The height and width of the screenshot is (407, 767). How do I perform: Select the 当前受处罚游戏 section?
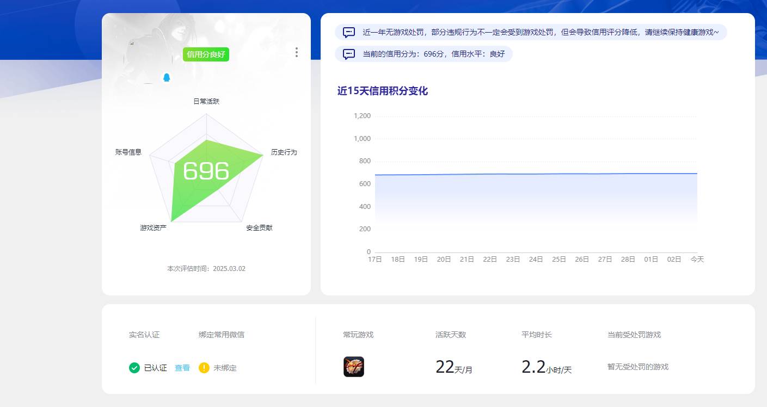(x=635, y=335)
